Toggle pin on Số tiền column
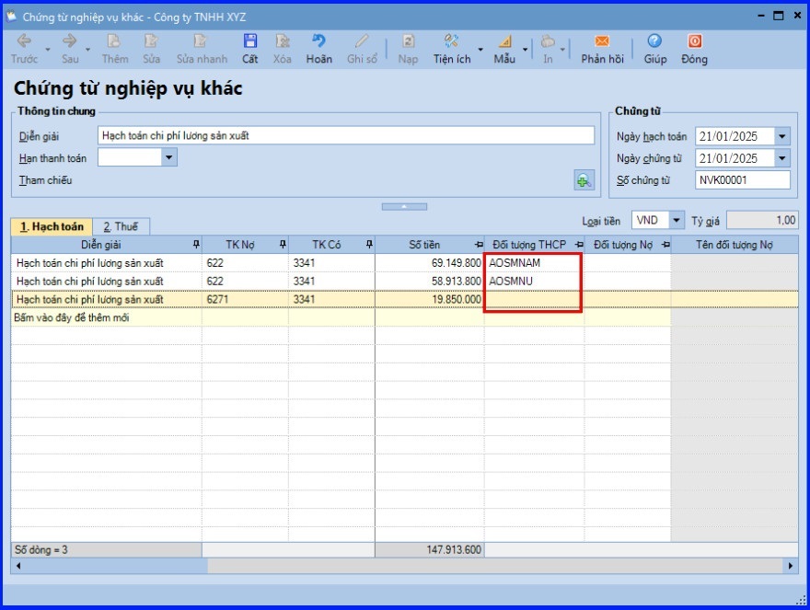Image resolution: width=810 pixels, height=610 pixels. point(479,245)
